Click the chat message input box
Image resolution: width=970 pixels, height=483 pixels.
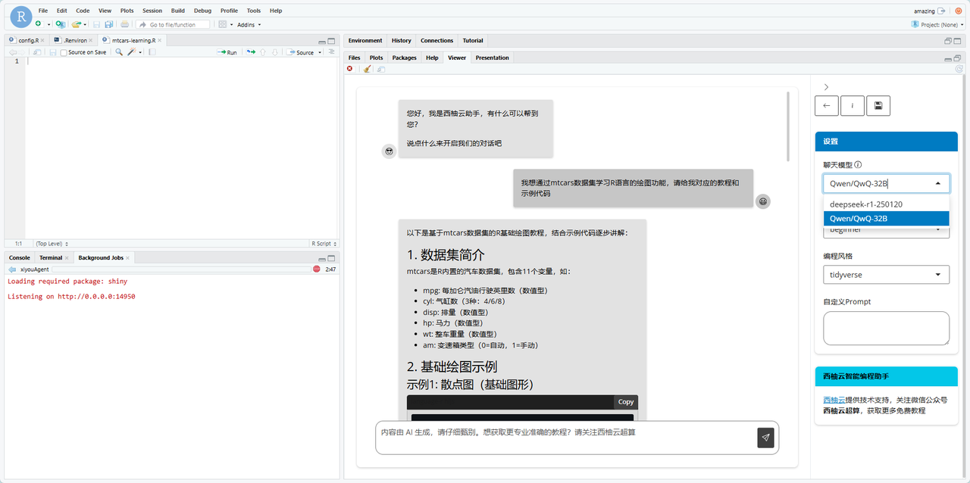coord(561,438)
